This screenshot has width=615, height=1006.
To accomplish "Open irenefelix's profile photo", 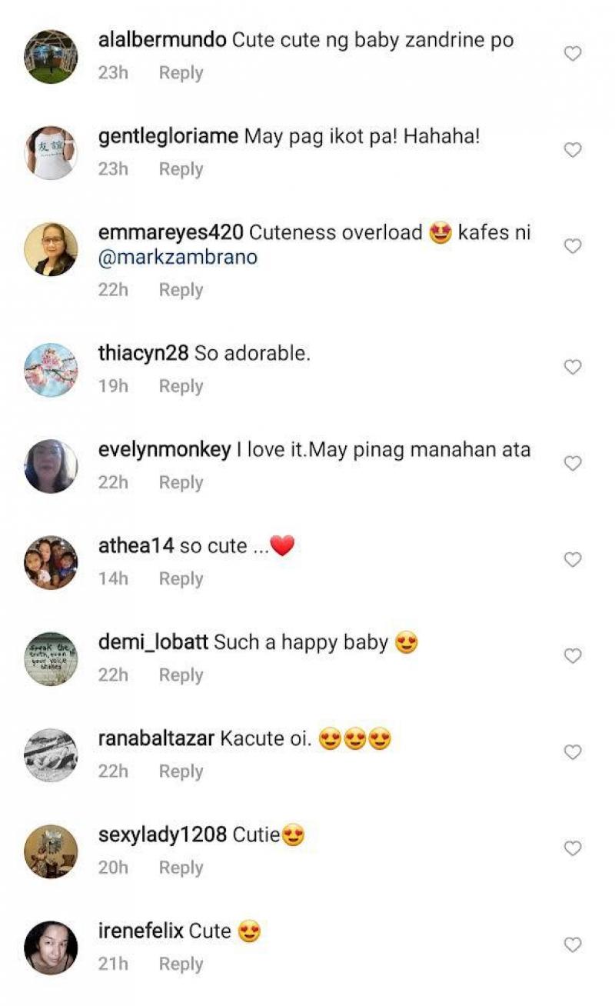I will (x=51, y=948).
